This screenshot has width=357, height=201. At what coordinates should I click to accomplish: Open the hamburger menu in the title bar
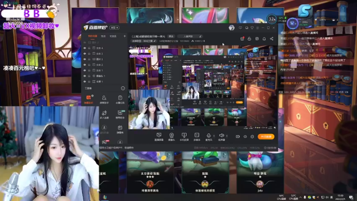[x=257, y=28]
